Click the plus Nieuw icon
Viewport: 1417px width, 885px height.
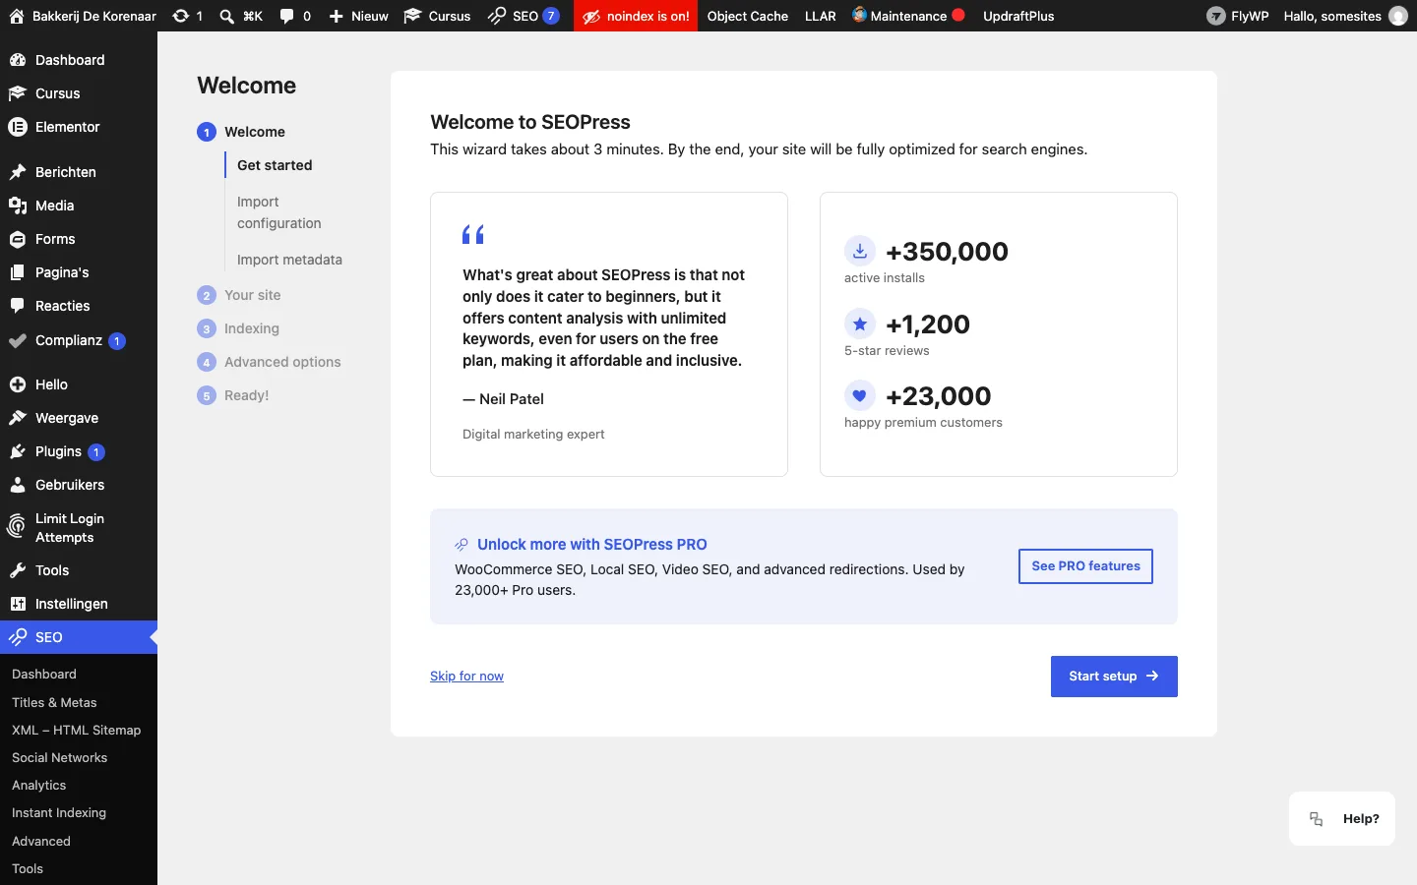tap(336, 16)
